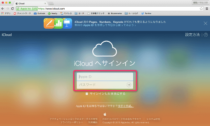Click the free Apple ID creation banner link
The width and height of the screenshot is (210, 126).
[105, 25]
